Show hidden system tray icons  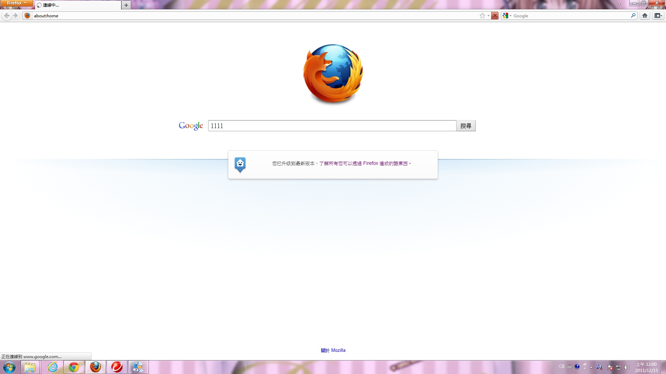tap(591, 367)
